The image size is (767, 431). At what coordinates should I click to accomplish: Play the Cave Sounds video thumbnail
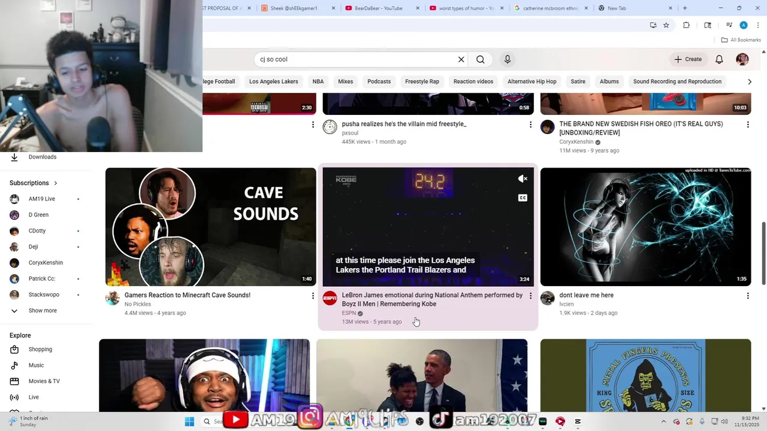211,227
